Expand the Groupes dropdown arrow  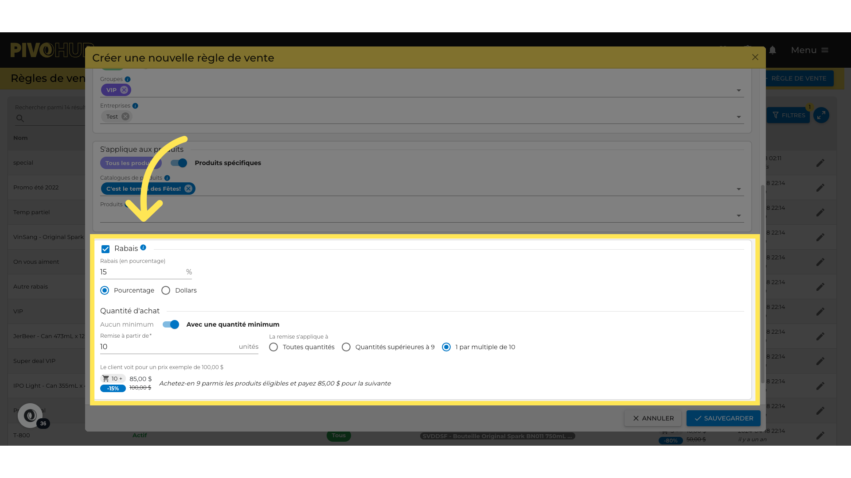[738, 90]
